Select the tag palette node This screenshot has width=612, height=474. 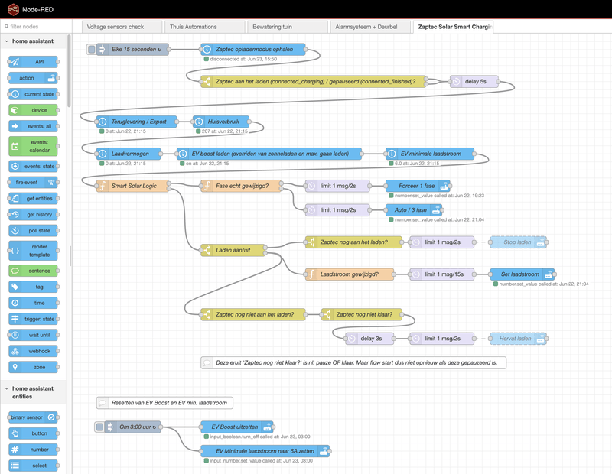[x=33, y=287]
